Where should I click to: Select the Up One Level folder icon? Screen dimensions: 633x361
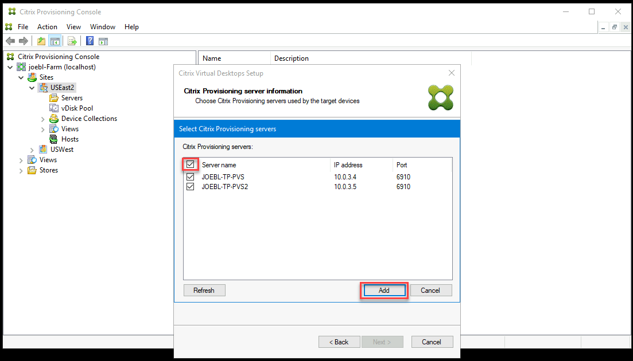coord(40,41)
